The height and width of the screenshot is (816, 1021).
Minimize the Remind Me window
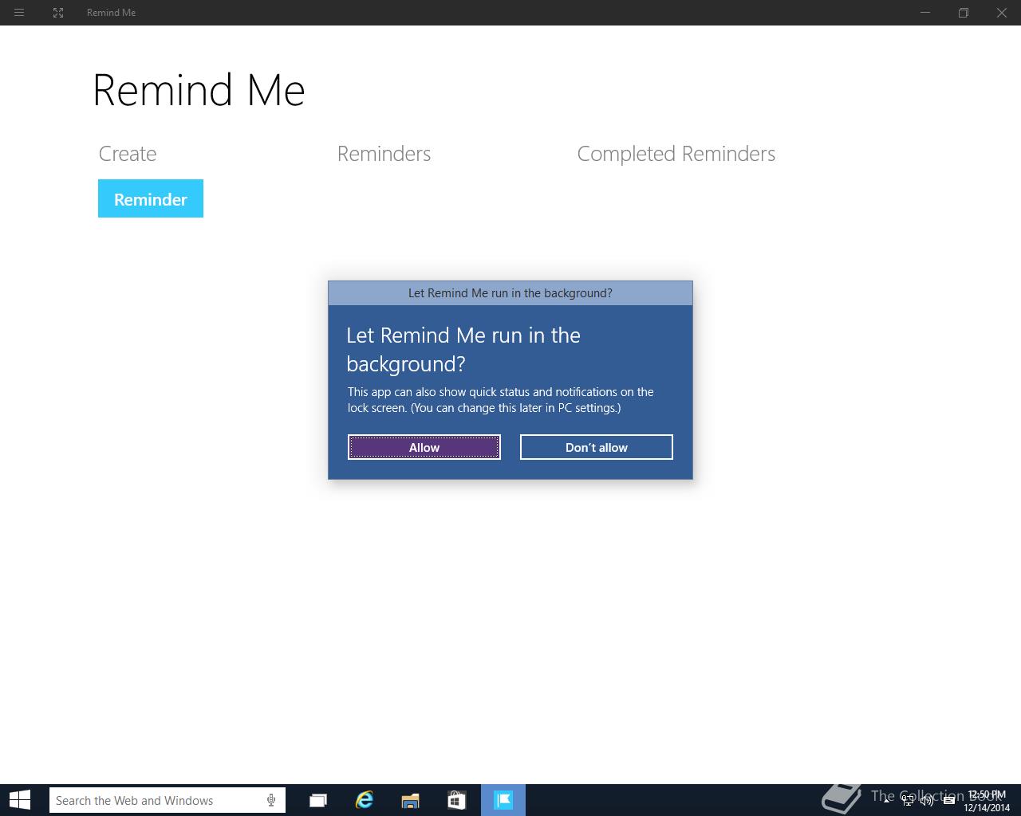(925, 13)
